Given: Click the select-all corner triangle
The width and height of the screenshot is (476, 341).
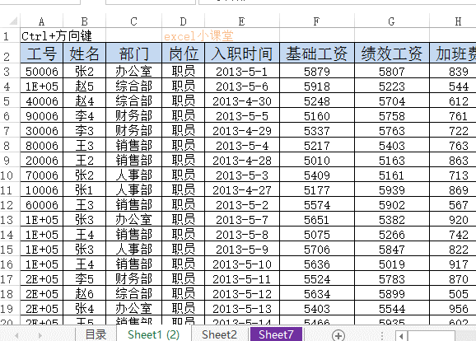Looking at the screenshot, I should point(14,21).
